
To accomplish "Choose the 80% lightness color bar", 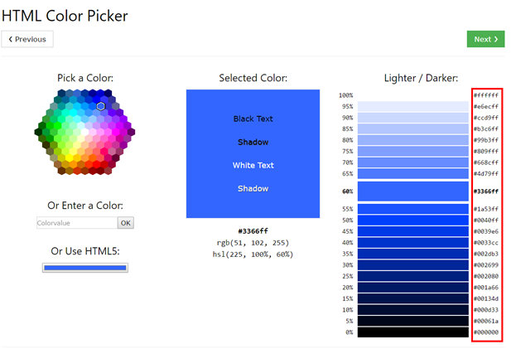I will pos(413,140).
